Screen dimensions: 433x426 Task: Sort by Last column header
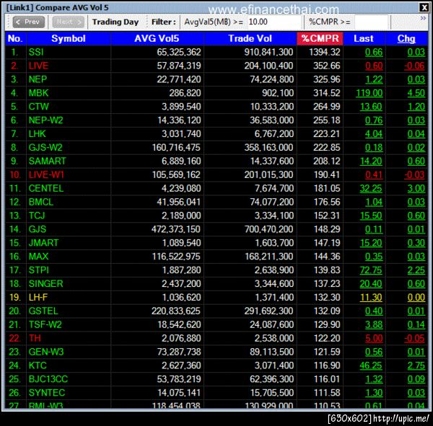click(x=364, y=39)
